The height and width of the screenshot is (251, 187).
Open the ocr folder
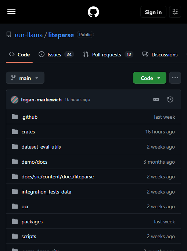pos(25,207)
